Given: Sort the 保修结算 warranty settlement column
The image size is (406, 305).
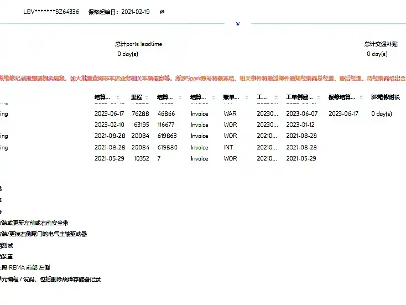Looking at the screenshot, I should click(x=361, y=97).
